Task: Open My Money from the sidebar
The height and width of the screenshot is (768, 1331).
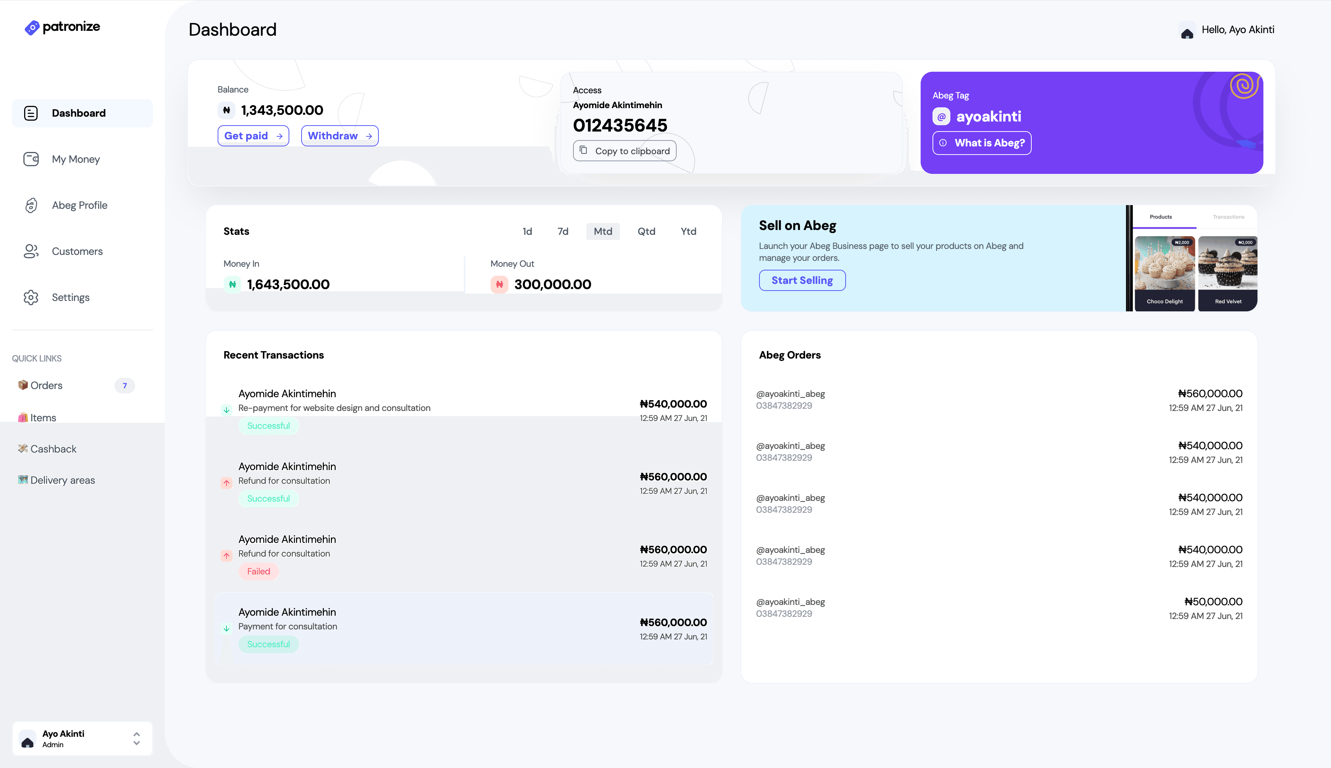Action: (82, 159)
